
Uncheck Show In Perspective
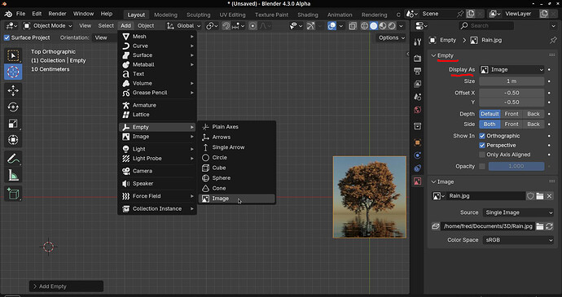[x=482, y=145]
